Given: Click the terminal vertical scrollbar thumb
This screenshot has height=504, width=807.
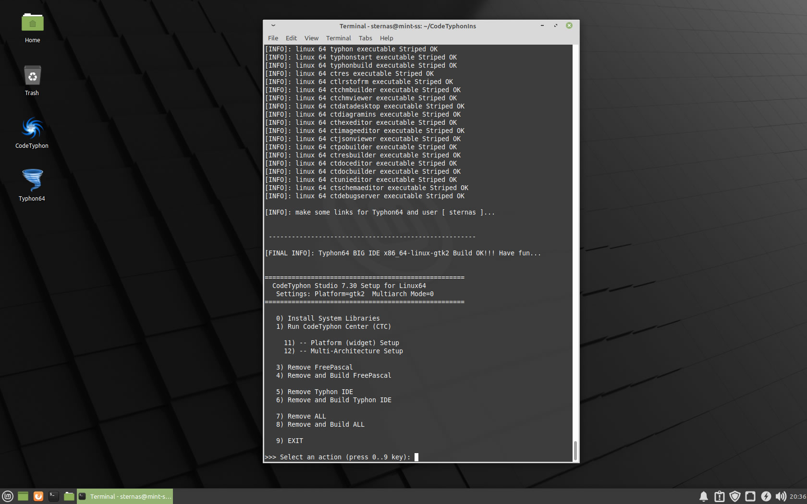Looking at the screenshot, I should pyautogui.click(x=575, y=450).
